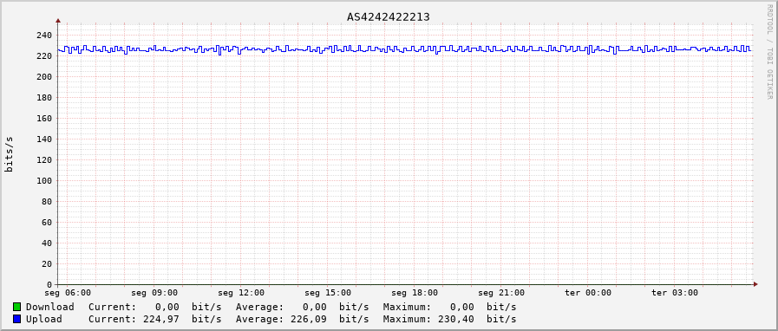The width and height of the screenshot is (778, 331).
Task: Click the red arrow atop the y-axis
Action: click(x=58, y=21)
